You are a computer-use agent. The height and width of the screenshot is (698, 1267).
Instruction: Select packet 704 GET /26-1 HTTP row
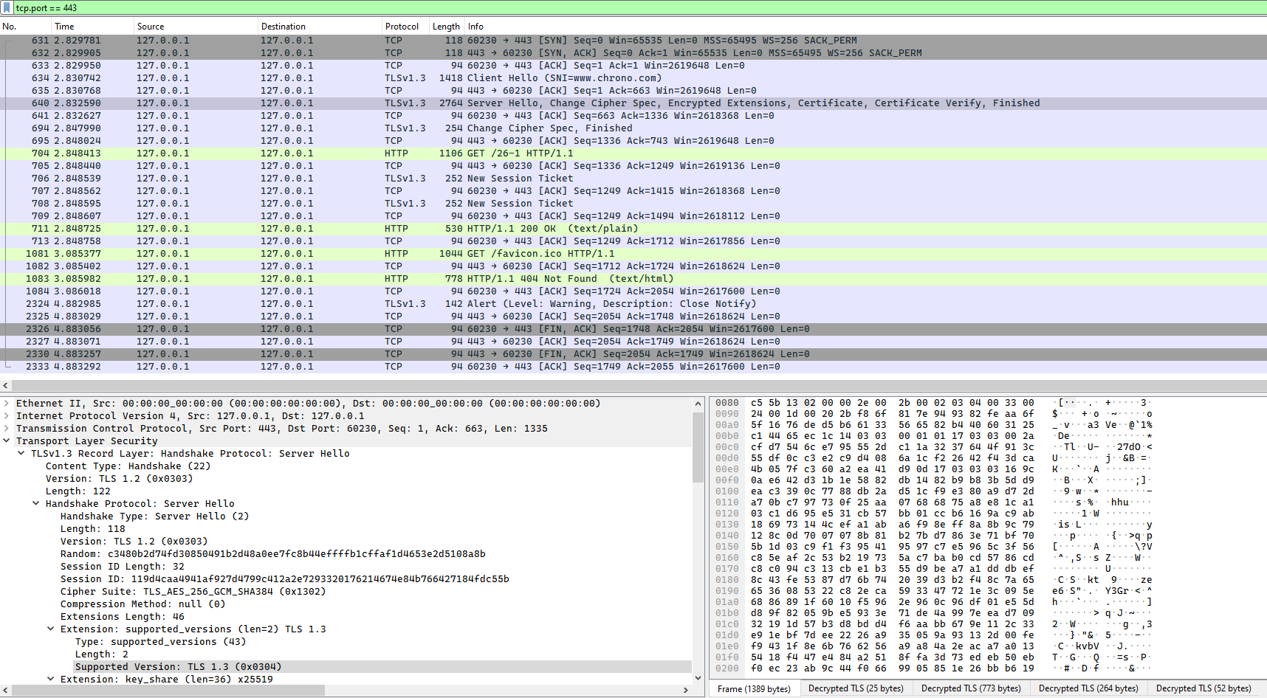[x=633, y=153]
